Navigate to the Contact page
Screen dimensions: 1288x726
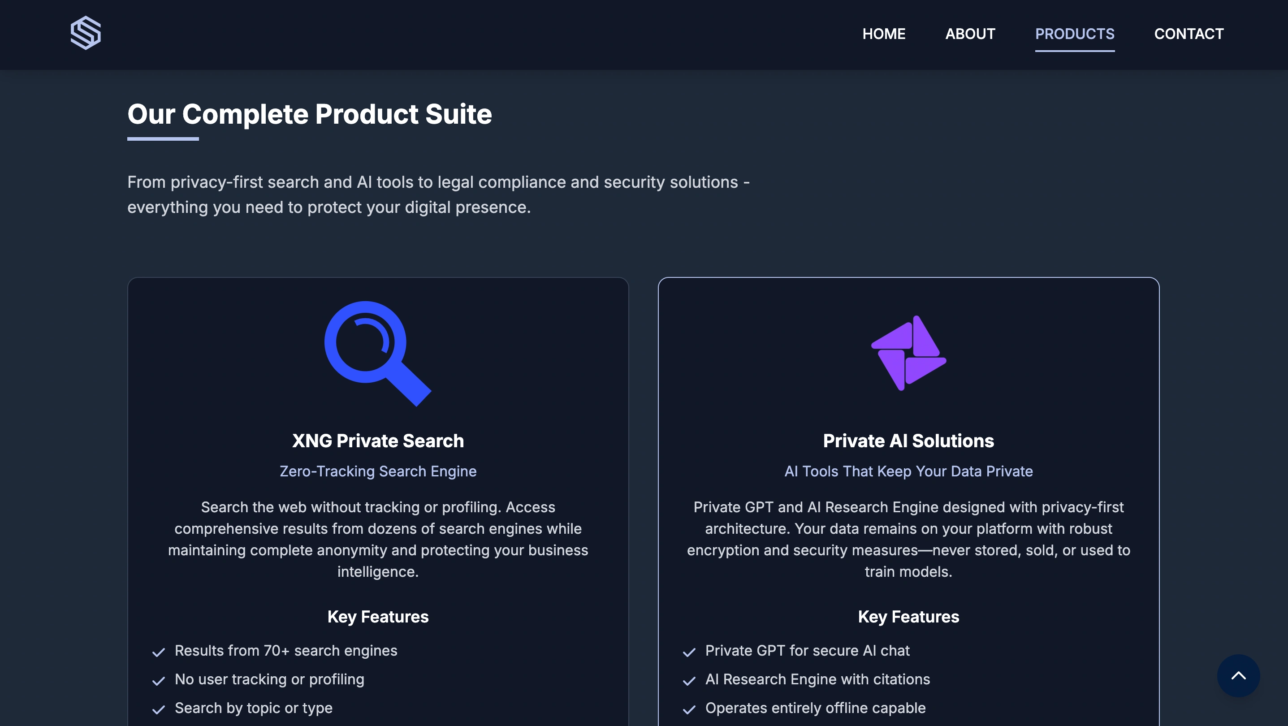[x=1189, y=34]
